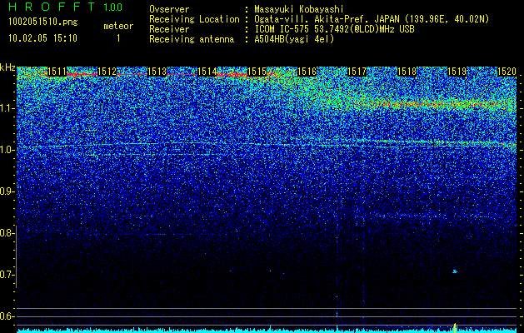Image resolution: width=524 pixels, height=333 pixels.
Task: Click the 1511 time marker
Action: click(57, 72)
